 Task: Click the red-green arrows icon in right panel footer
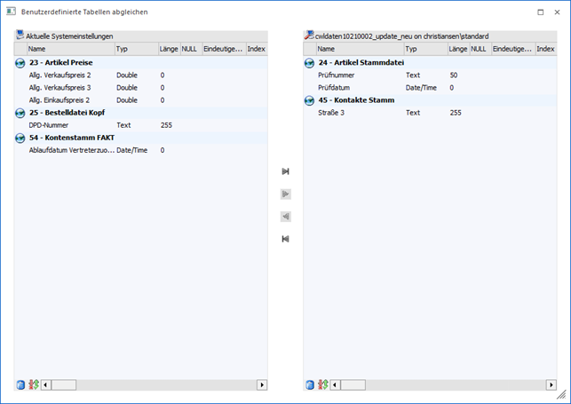(x=322, y=384)
